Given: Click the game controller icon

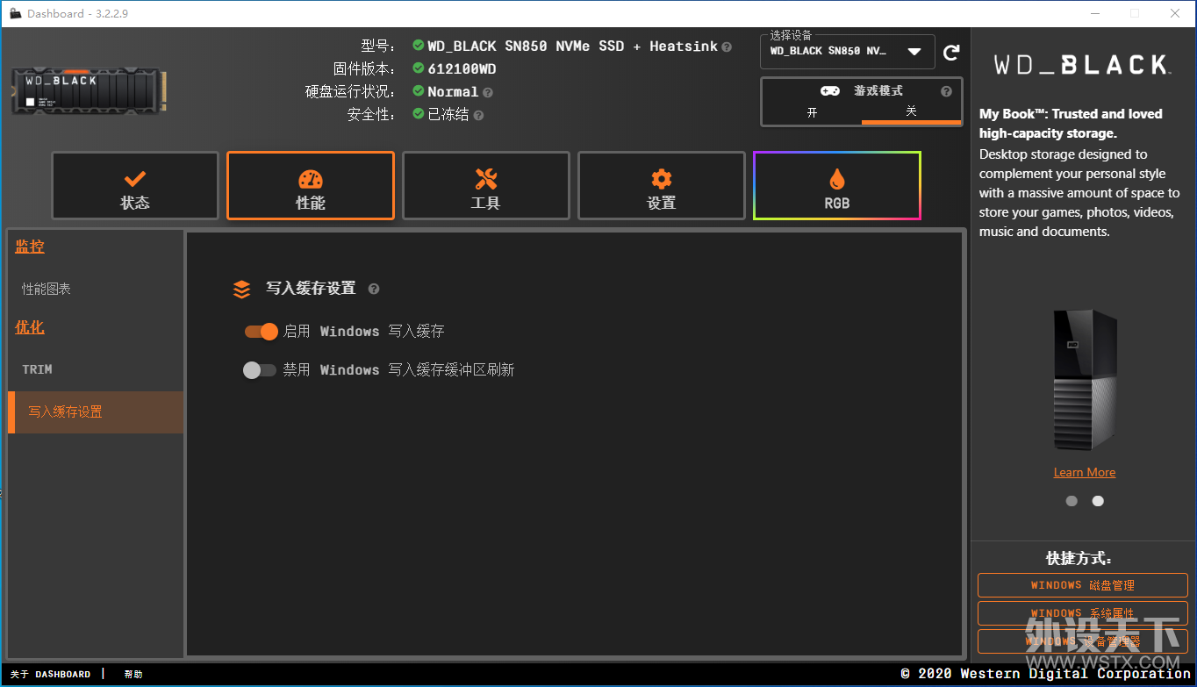Looking at the screenshot, I should point(829,91).
